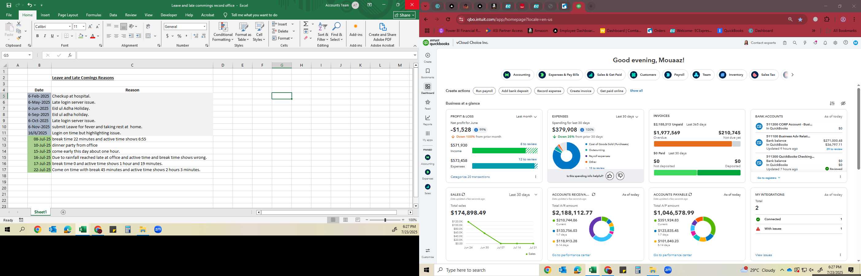
Task: Click Show all create actions link
Action: (636, 90)
